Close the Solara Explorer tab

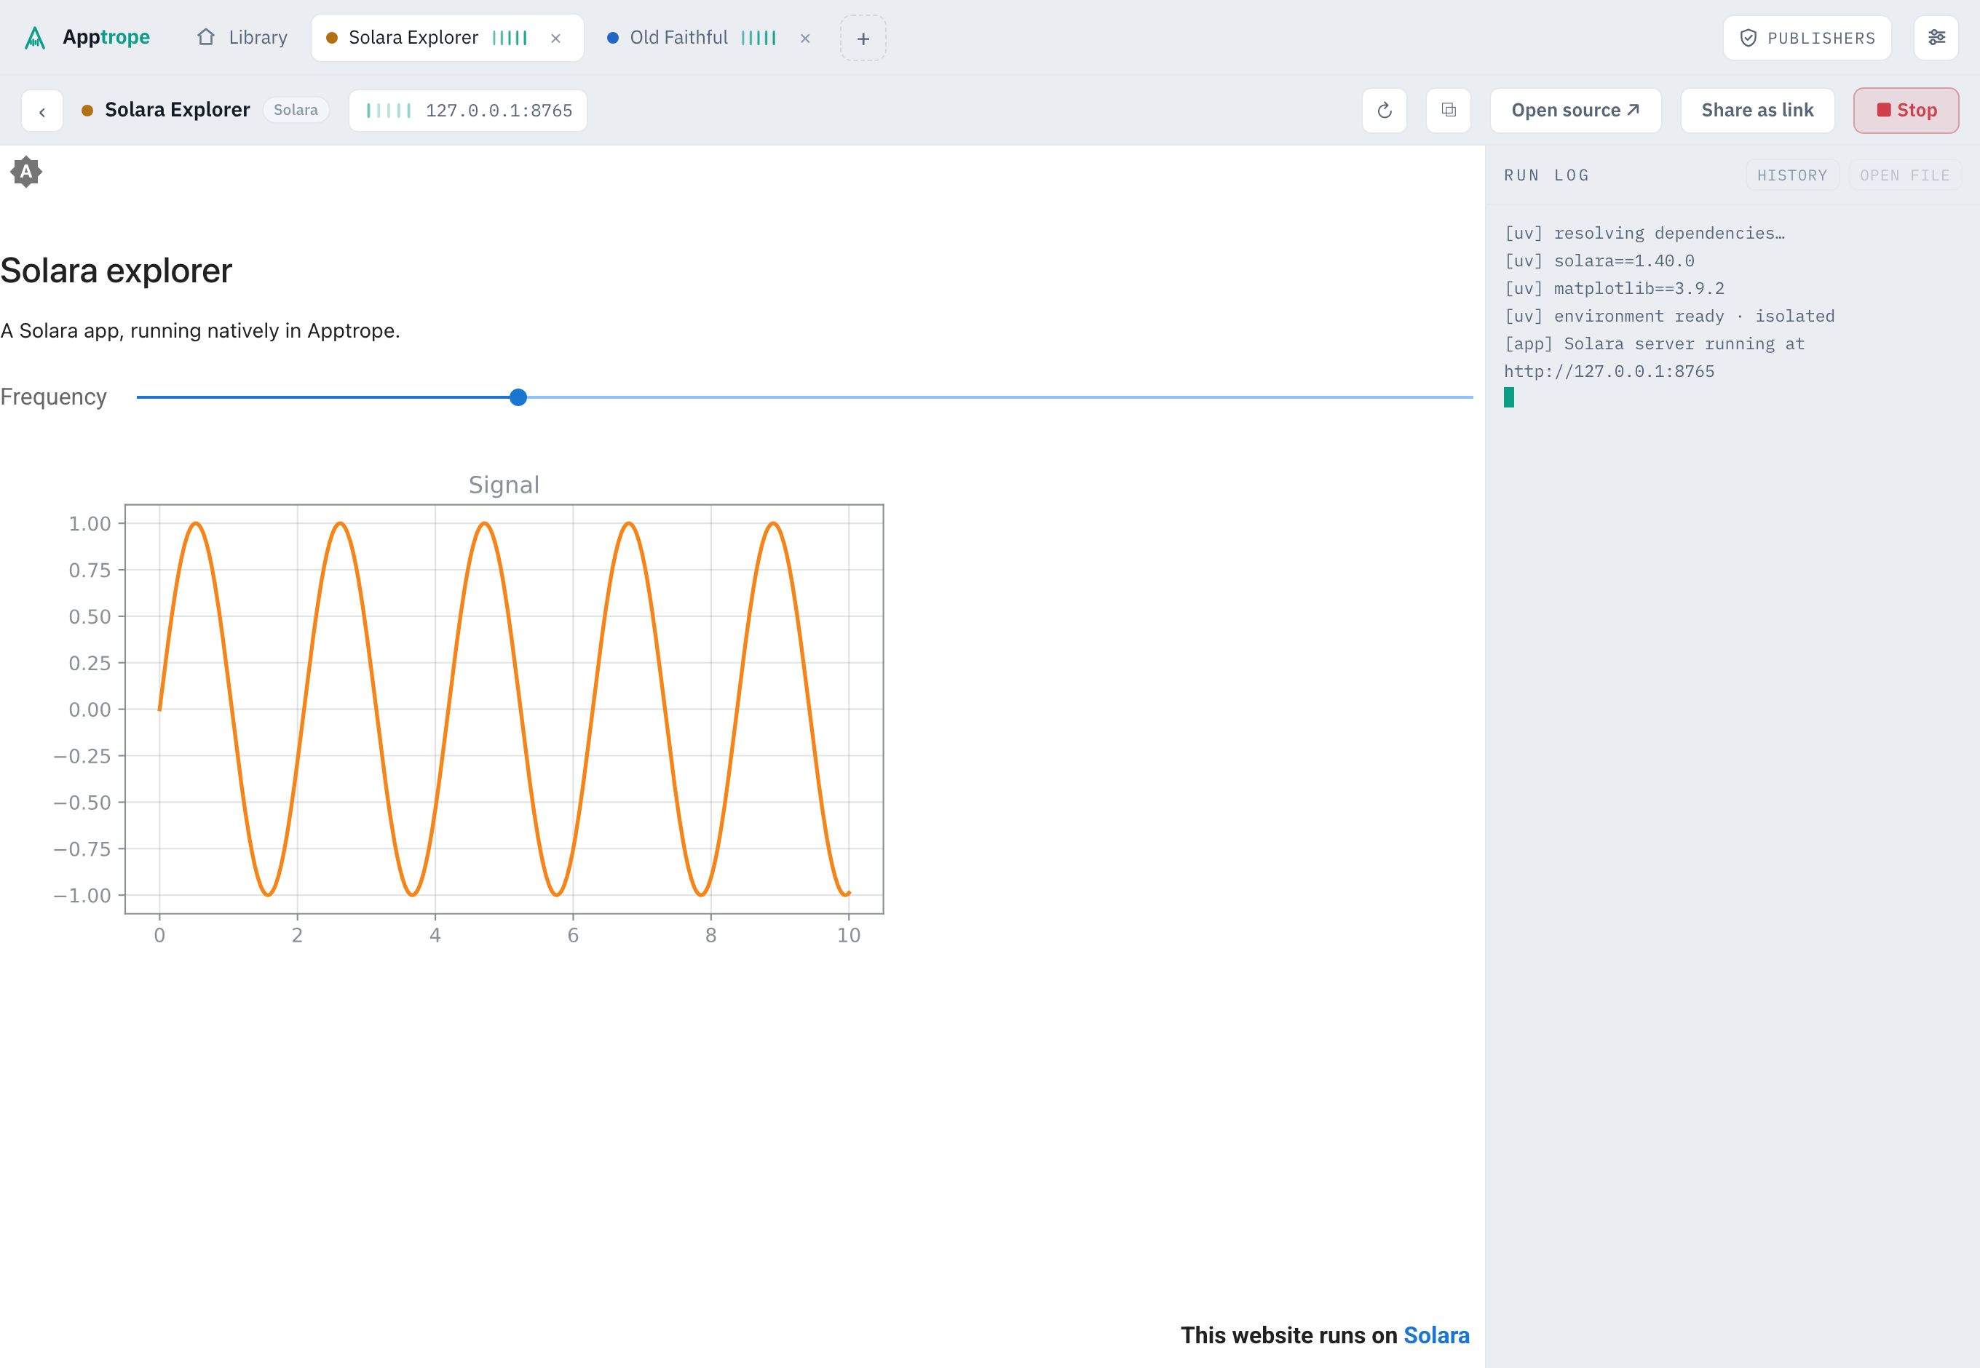(x=555, y=39)
